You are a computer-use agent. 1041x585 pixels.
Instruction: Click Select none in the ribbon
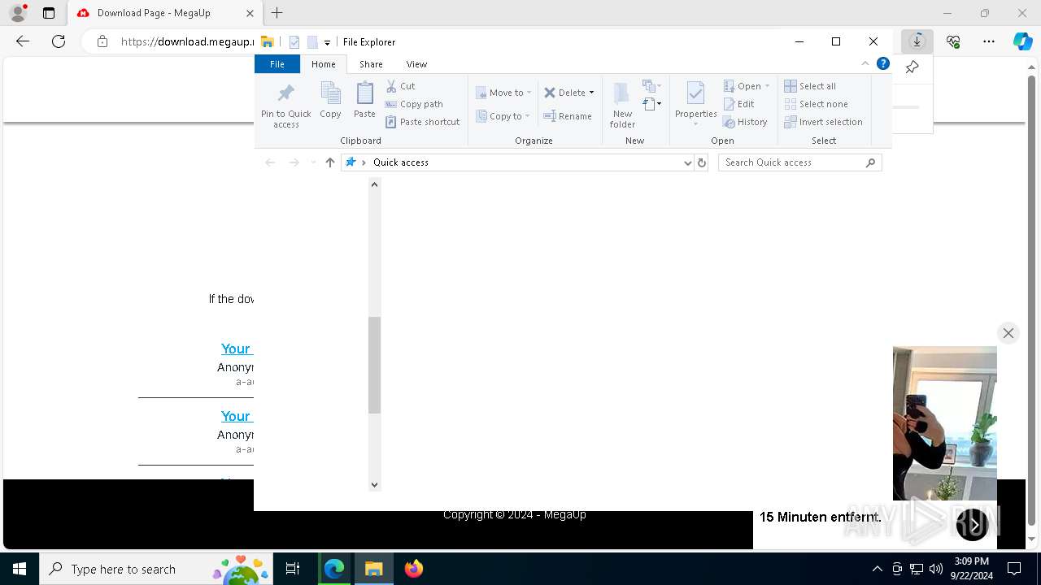coord(816,104)
